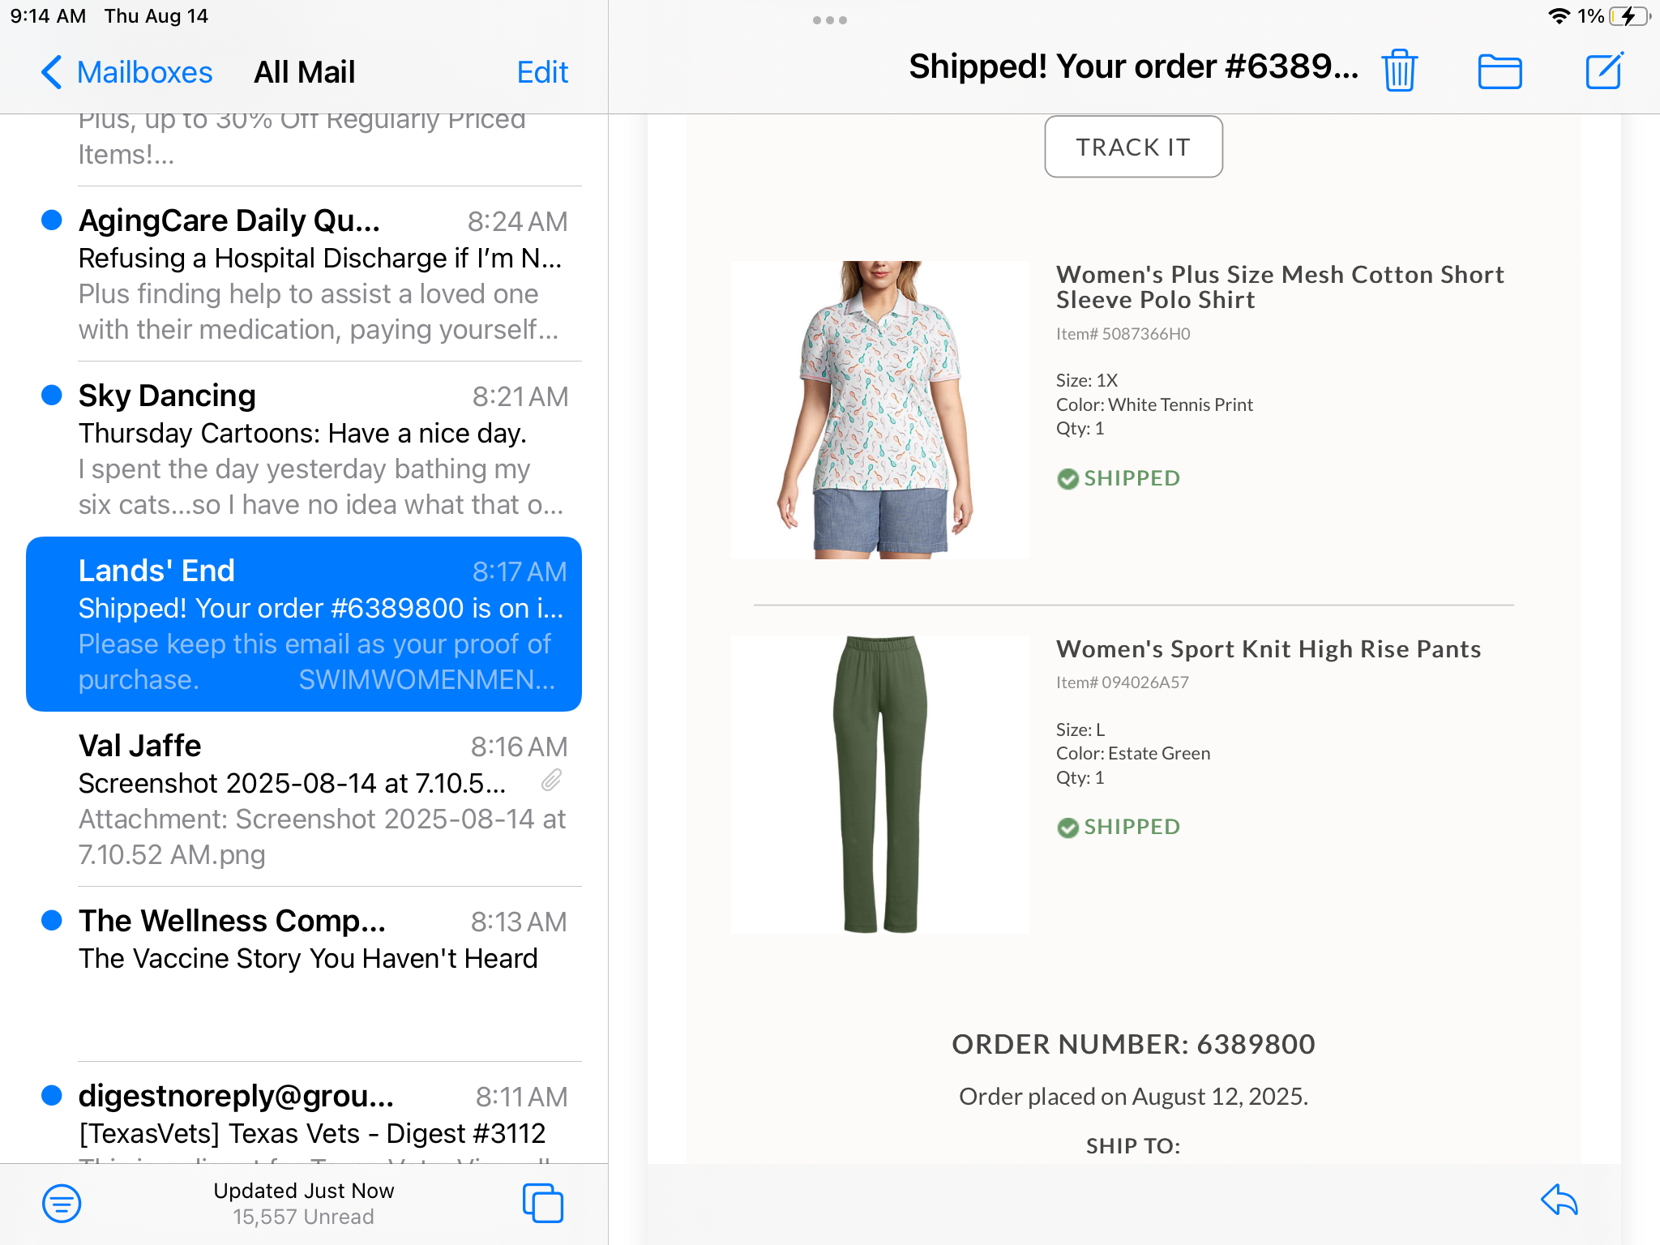Select the Lands' End shipped email
The height and width of the screenshot is (1245, 1660).
[304, 624]
